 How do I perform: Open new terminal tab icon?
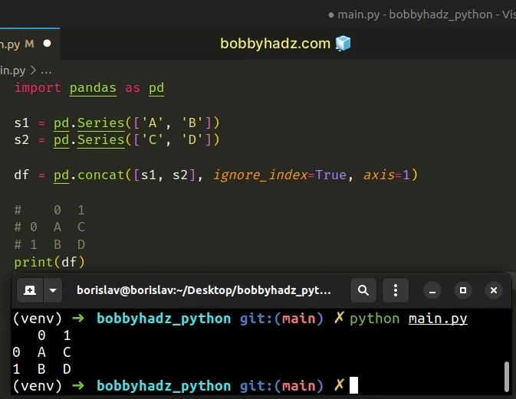click(x=30, y=290)
